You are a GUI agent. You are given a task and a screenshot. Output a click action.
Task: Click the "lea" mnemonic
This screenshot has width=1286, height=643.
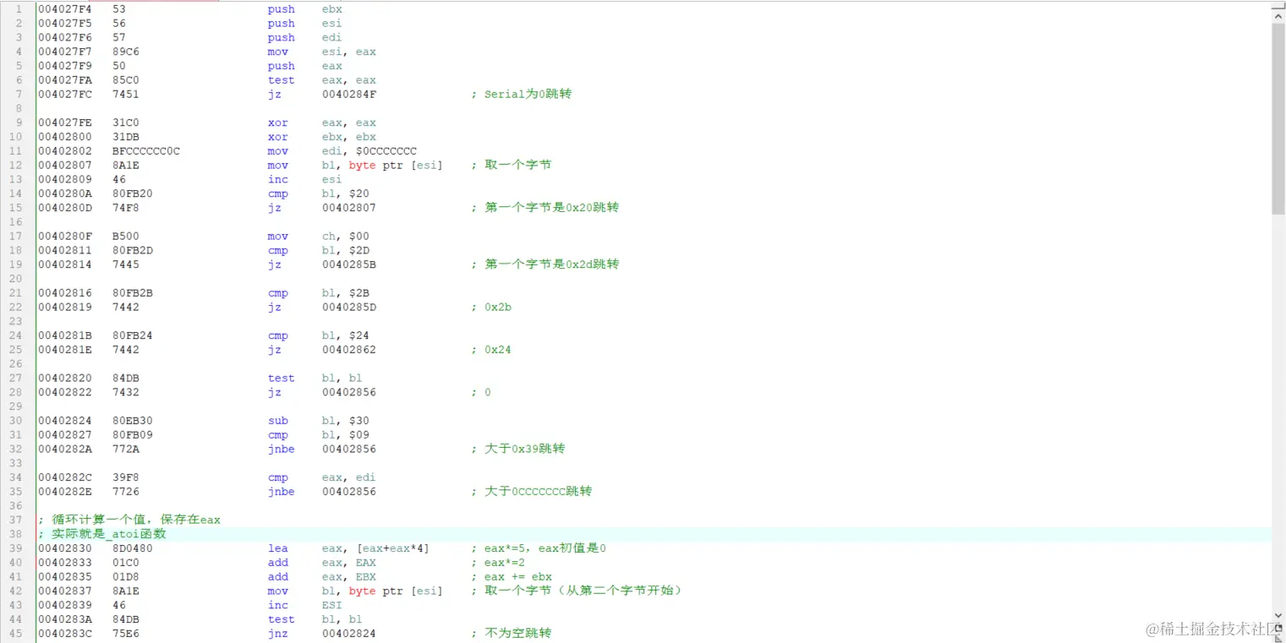278,548
